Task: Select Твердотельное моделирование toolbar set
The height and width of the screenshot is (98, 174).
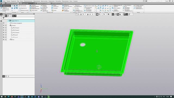Action: 5,6
